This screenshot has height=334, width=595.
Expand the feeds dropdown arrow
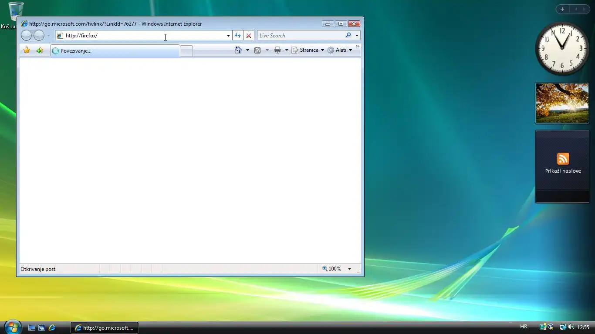267,50
